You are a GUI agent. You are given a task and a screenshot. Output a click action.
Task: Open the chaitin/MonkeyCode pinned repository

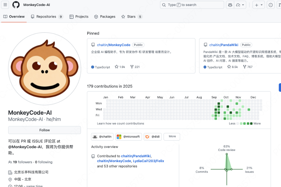[113, 45]
